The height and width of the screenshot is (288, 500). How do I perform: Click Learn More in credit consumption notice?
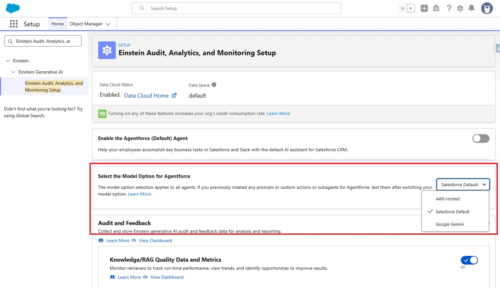(278, 113)
